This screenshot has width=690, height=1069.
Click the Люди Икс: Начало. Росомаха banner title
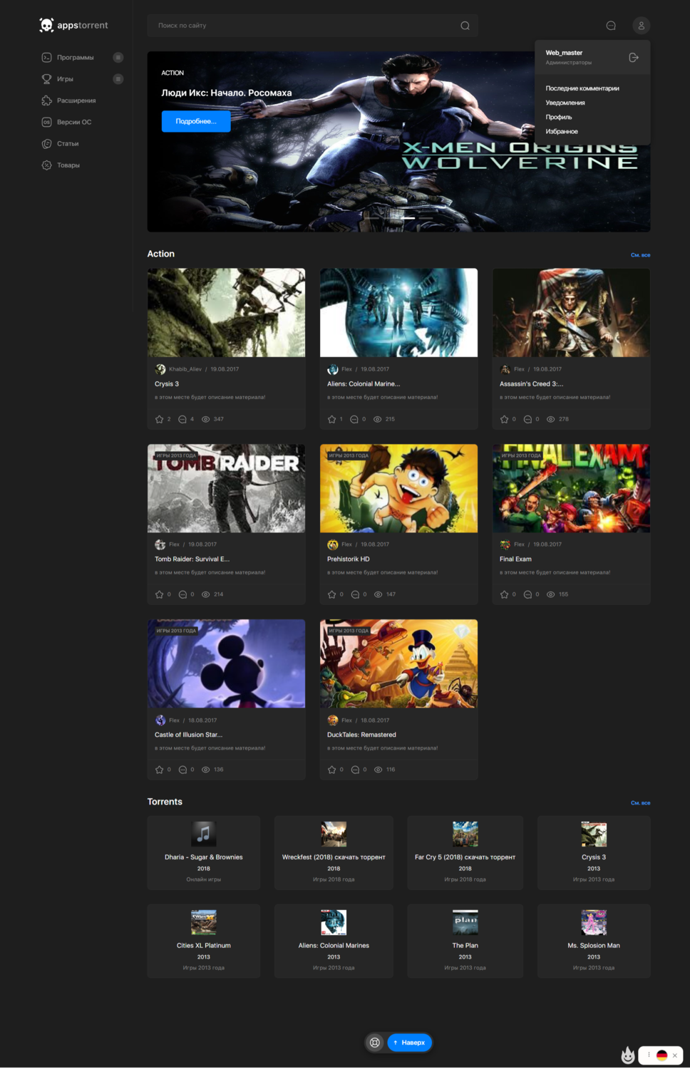pyautogui.click(x=227, y=93)
